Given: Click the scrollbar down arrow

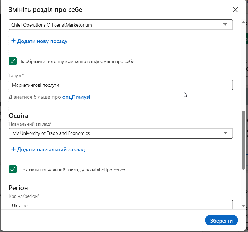Looking at the screenshot, I should (x=244, y=206).
